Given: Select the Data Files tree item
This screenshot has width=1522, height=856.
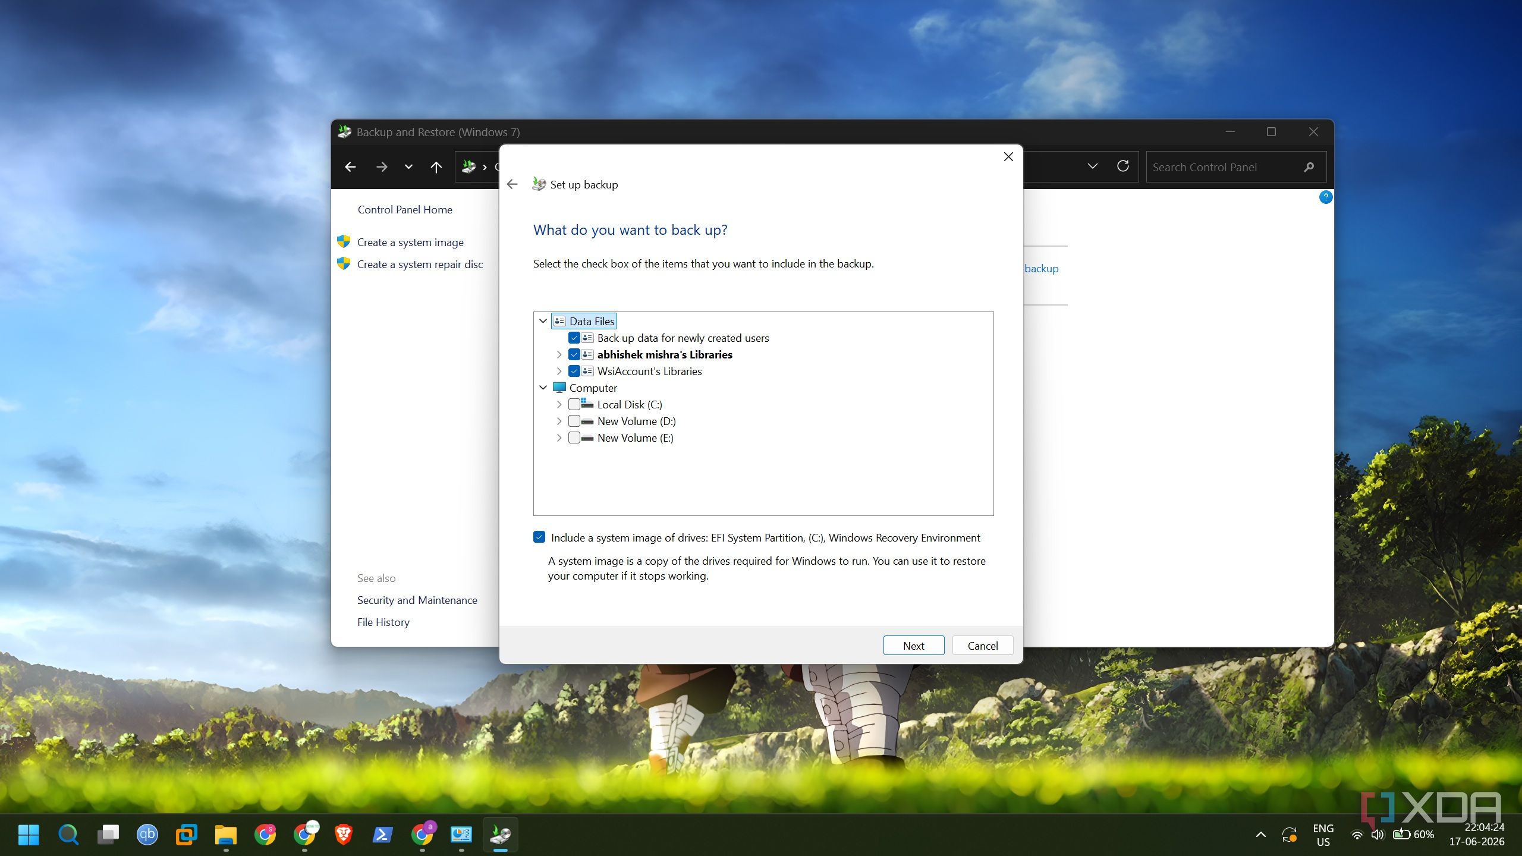Looking at the screenshot, I should (584, 321).
